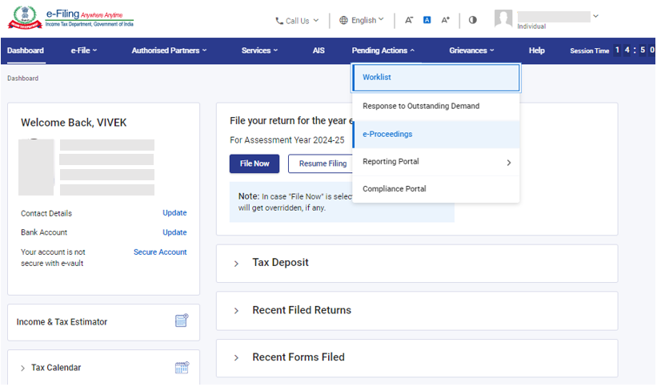Increase font size with the A+ icon
Screen dimensions: 661x387
pos(446,20)
